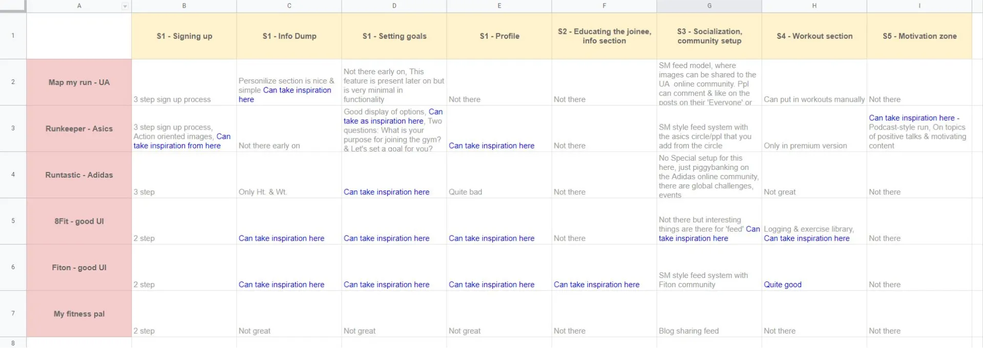Click 'SM feed model, where images' cell
The width and height of the screenshot is (983, 348).
pos(709,82)
